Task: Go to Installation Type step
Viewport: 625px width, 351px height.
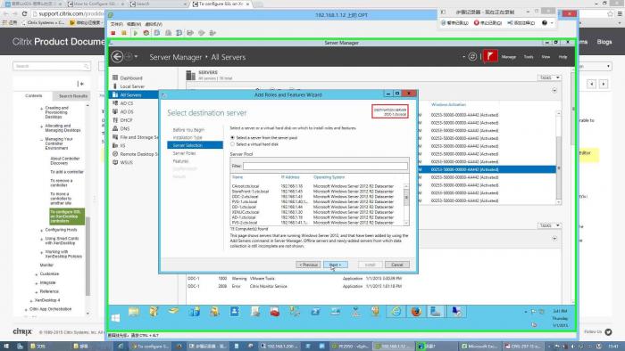Action: tap(187, 137)
